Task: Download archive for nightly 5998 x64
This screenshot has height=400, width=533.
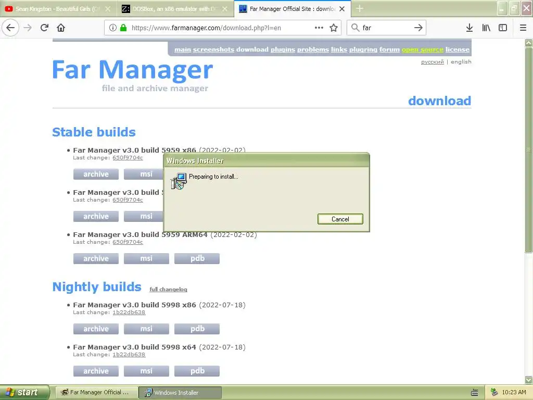Action: (96, 371)
